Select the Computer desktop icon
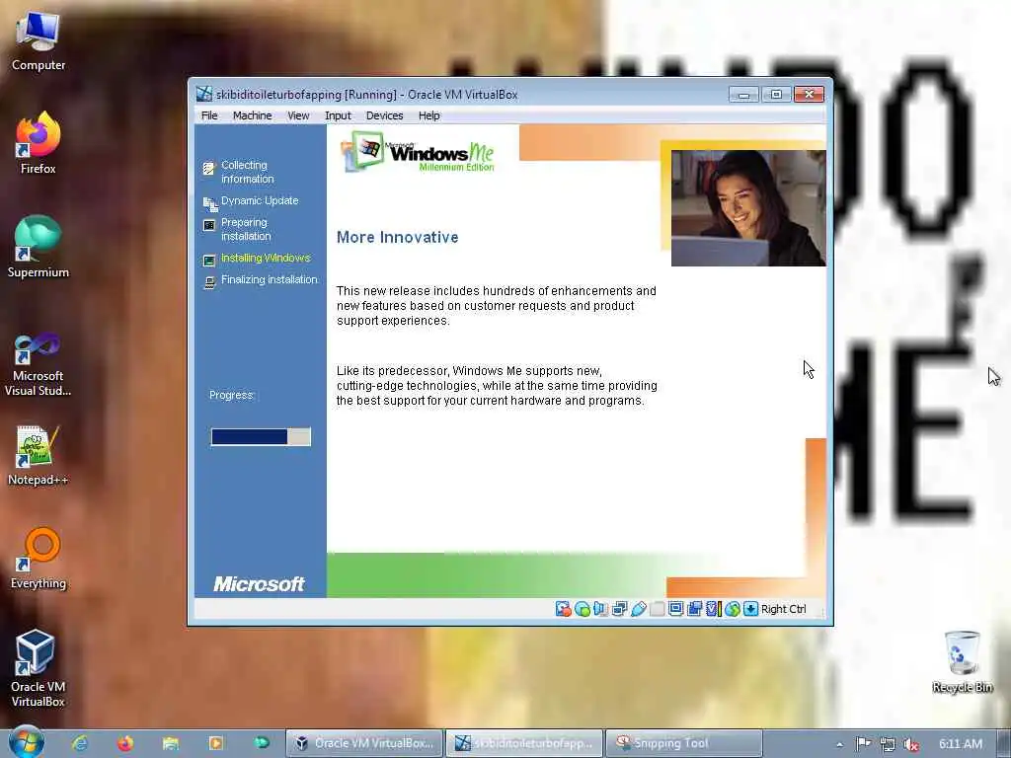The height and width of the screenshot is (758, 1011). click(x=39, y=41)
